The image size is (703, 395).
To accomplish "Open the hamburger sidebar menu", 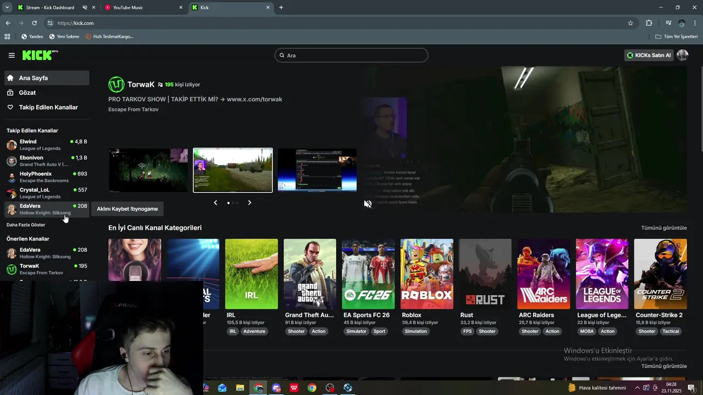I will click(x=12, y=55).
